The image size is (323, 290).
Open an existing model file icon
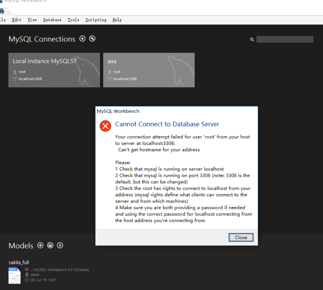(x=50, y=245)
